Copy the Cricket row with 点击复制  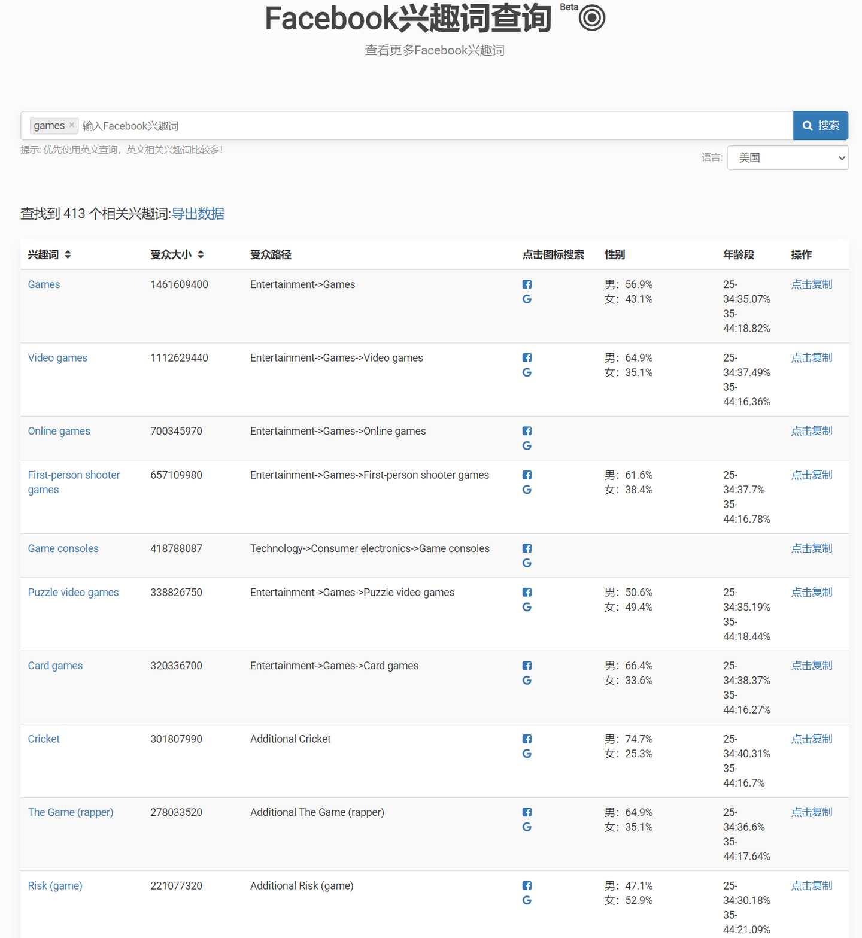(x=812, y=739)
